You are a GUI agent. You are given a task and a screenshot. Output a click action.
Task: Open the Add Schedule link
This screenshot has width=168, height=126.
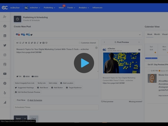[36, 100]
